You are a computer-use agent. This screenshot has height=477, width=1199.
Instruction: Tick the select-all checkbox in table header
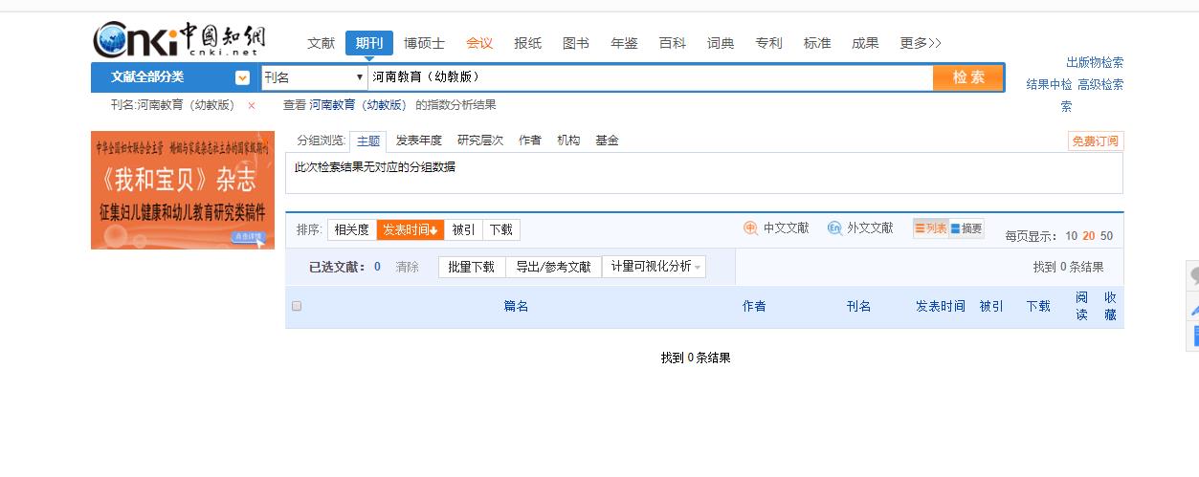[x=297, y=306]
